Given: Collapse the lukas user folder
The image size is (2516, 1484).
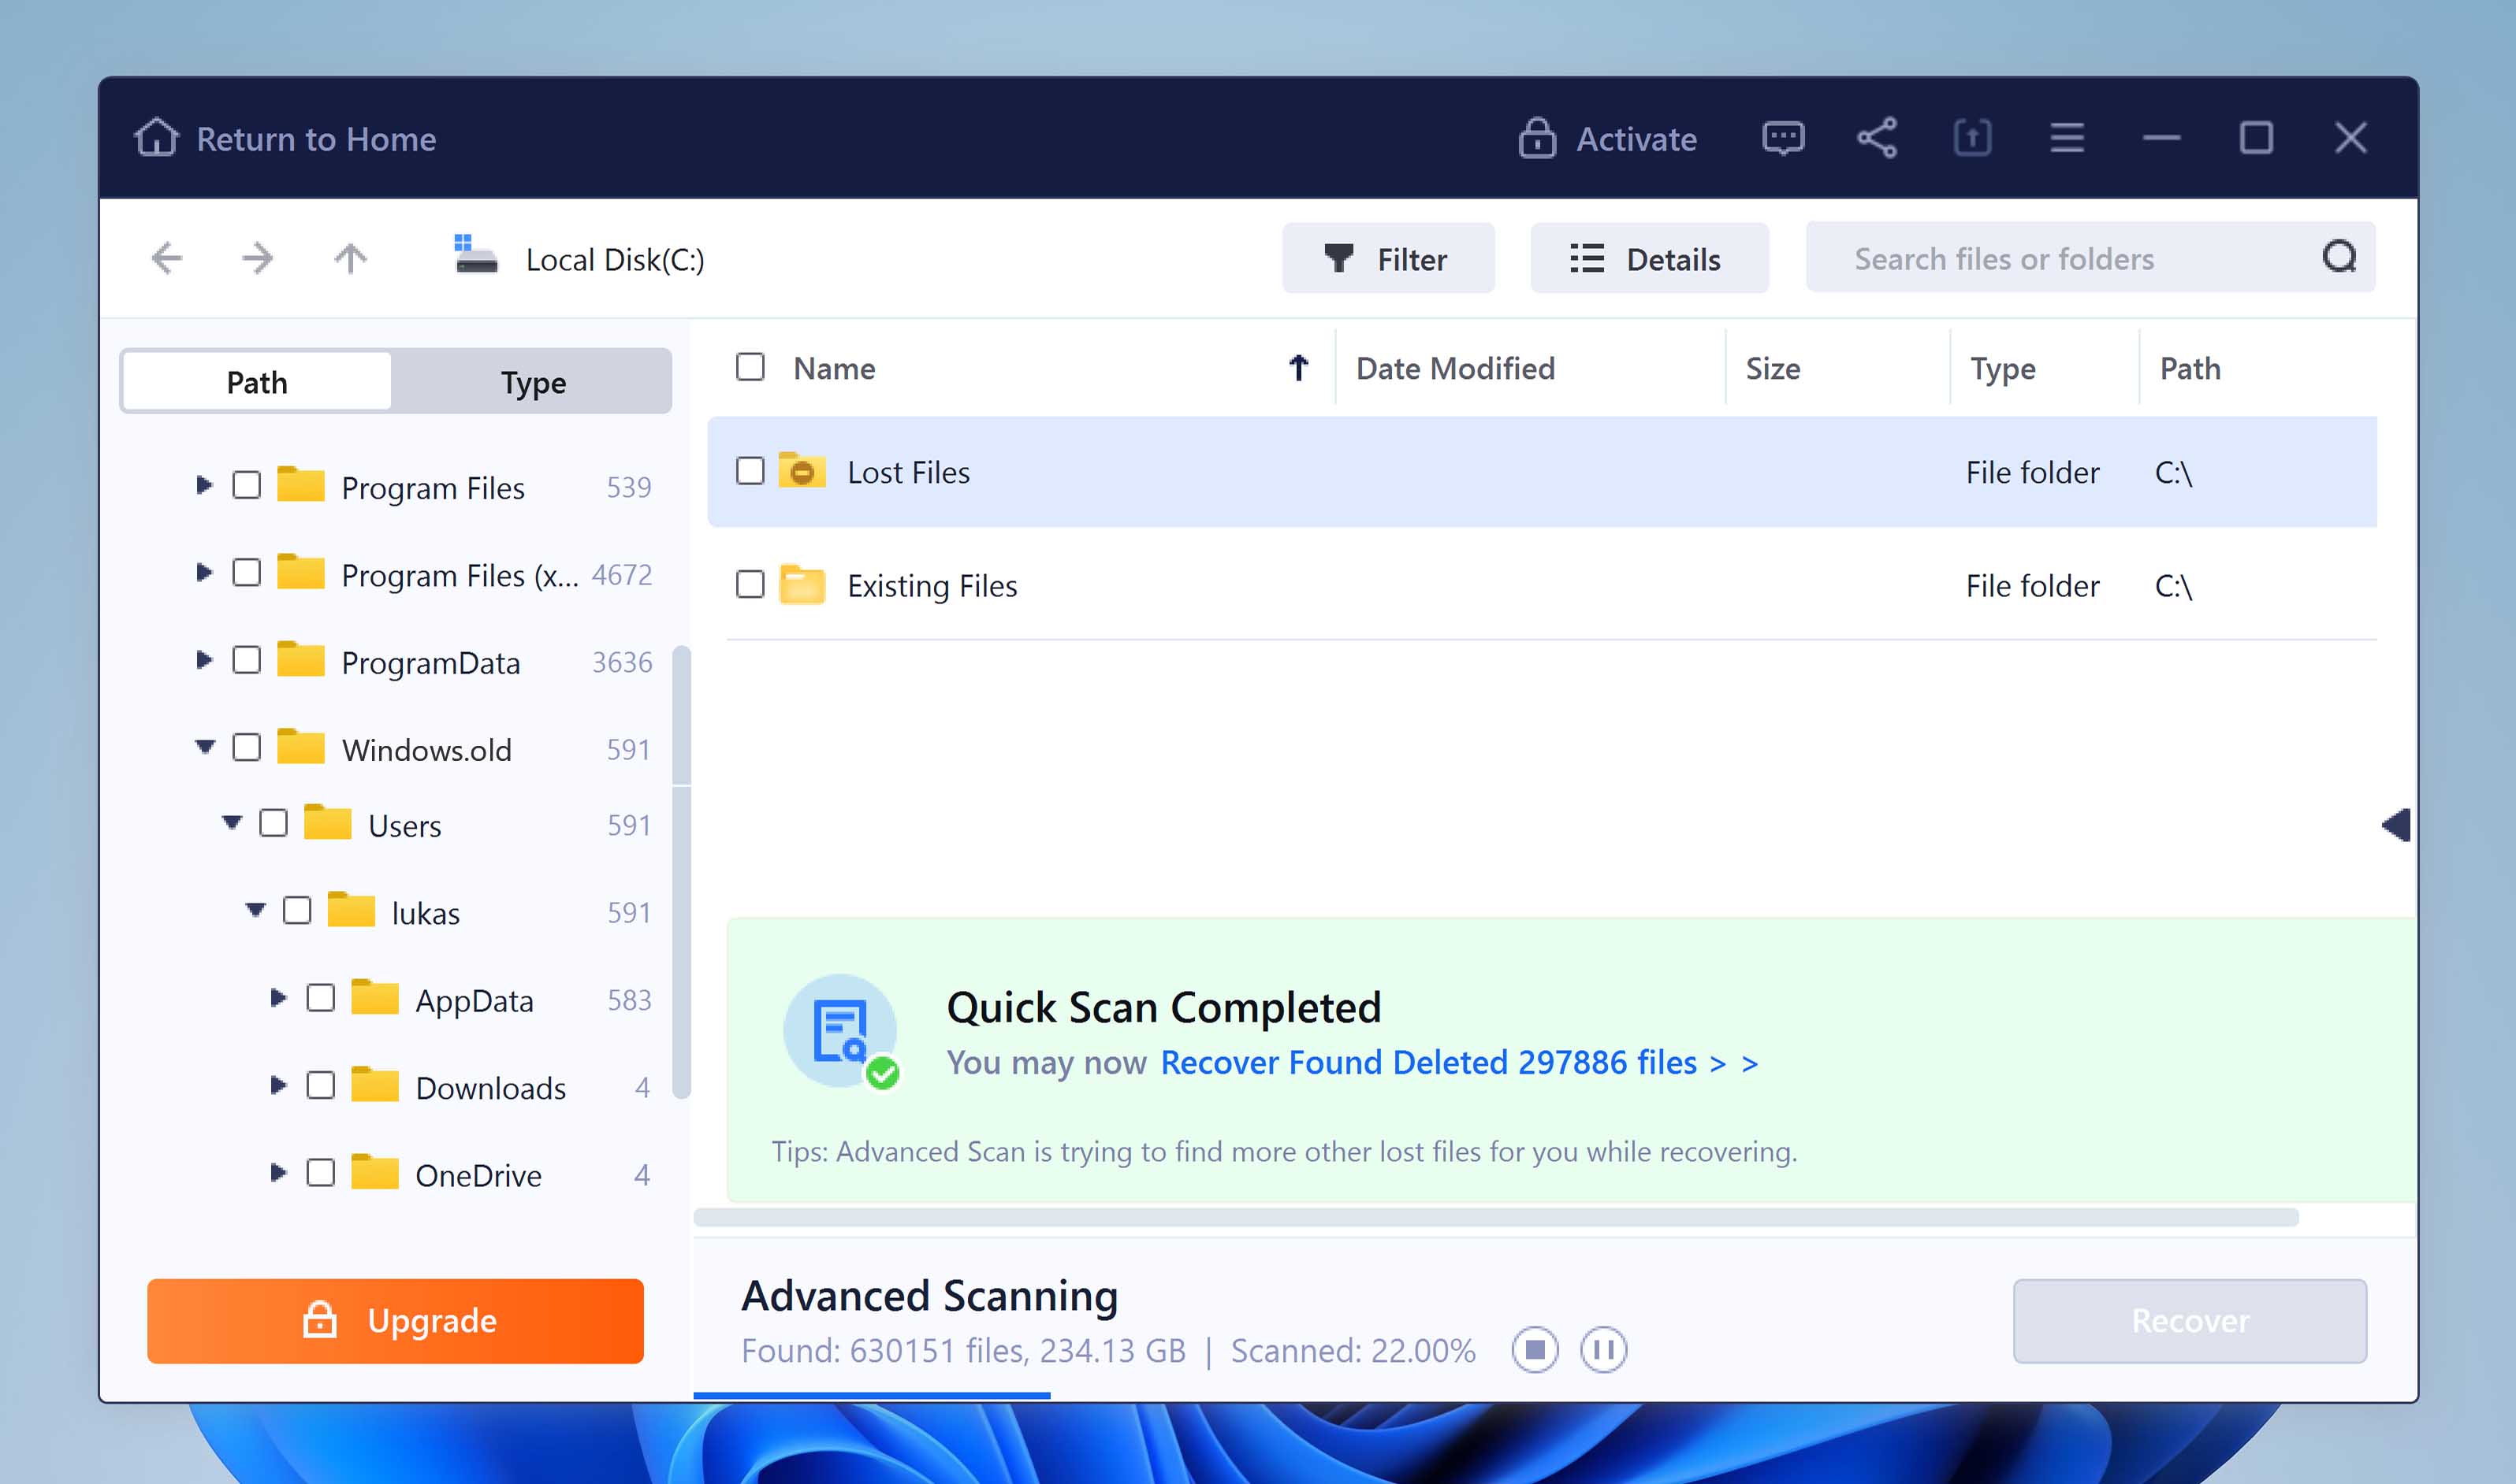Looking at the screenshot, I should [253, 911].
